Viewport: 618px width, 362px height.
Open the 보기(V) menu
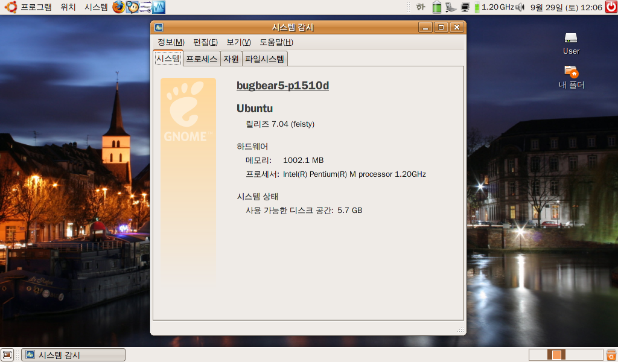239,42
